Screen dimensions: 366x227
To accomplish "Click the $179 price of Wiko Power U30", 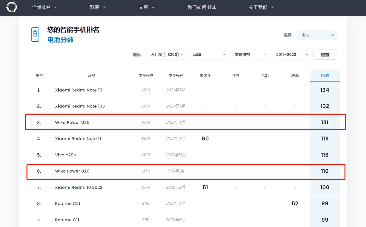I will 146,122.
